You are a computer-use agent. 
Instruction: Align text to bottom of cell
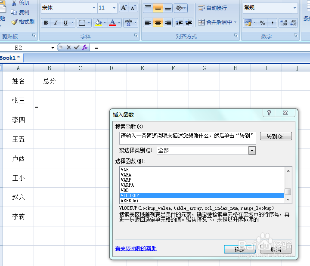point(167,8)
